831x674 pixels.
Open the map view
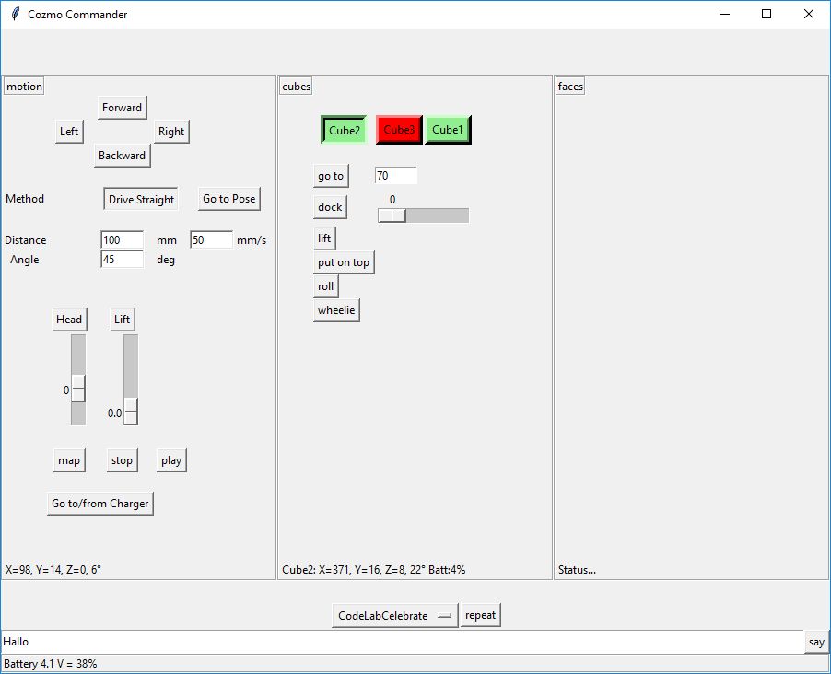click(69, 460)
